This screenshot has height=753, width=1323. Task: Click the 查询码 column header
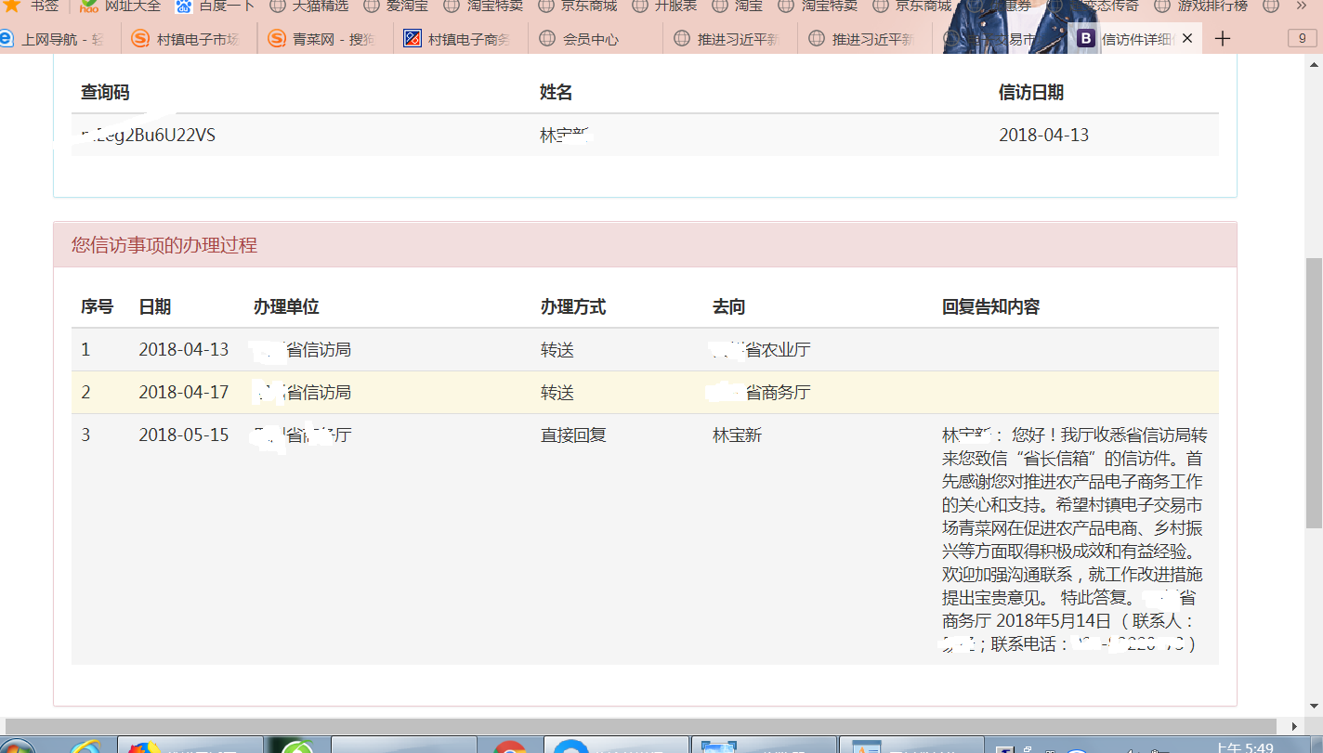point(105,93)
